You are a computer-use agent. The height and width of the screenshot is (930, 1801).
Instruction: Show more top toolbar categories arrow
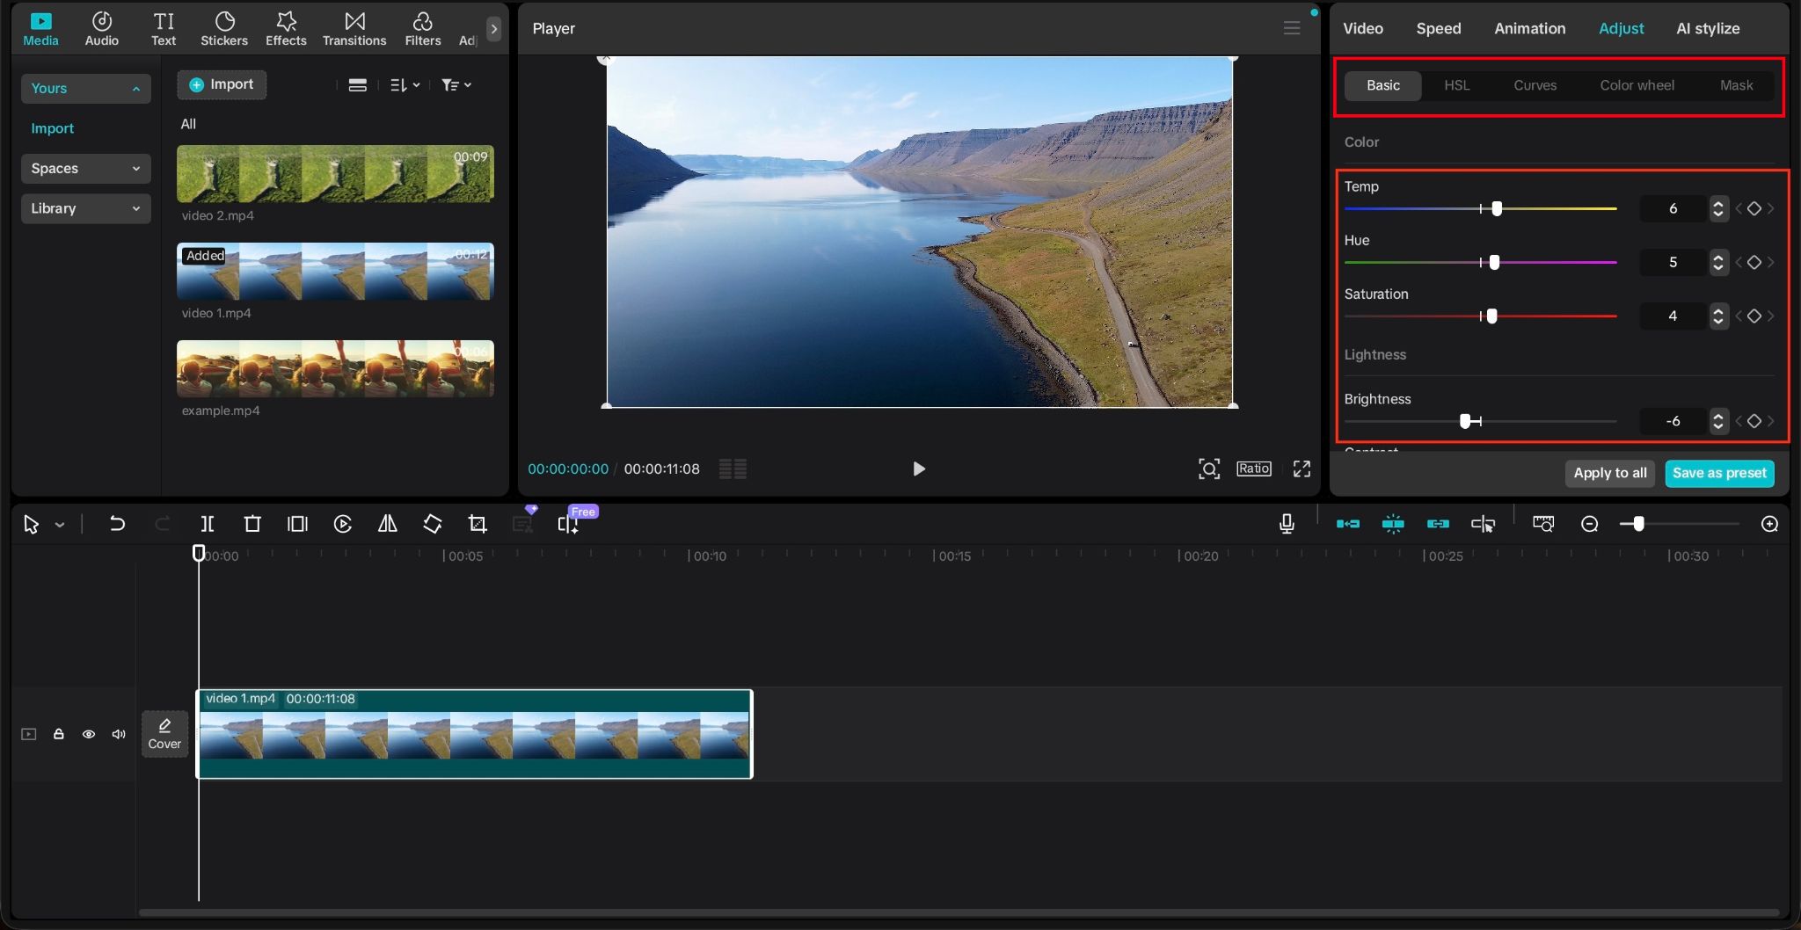tap(494, 29)
